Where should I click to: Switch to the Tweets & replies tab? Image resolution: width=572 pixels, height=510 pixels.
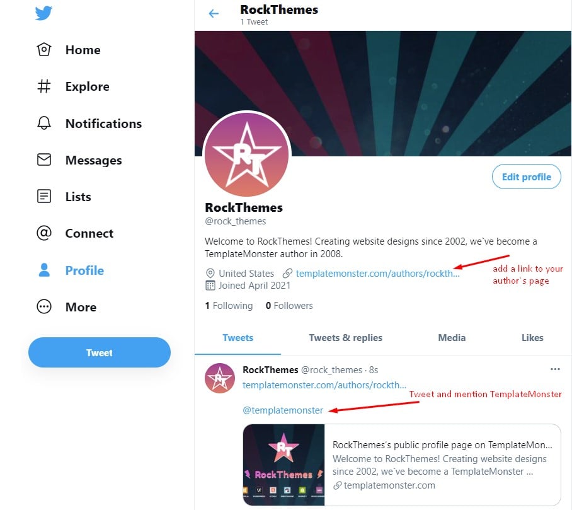[x=345, y=338]
